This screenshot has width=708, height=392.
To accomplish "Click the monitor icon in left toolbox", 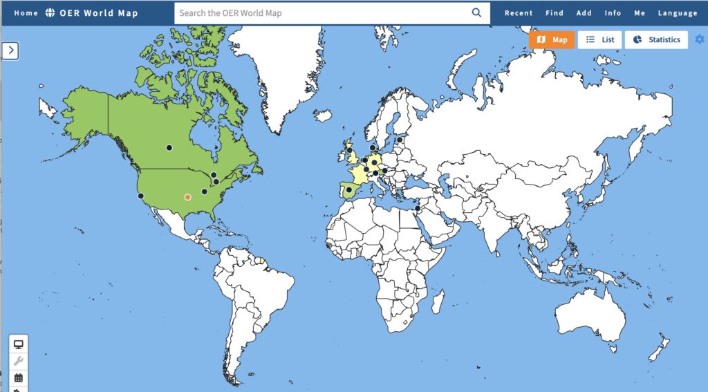I will coord(19,344).
